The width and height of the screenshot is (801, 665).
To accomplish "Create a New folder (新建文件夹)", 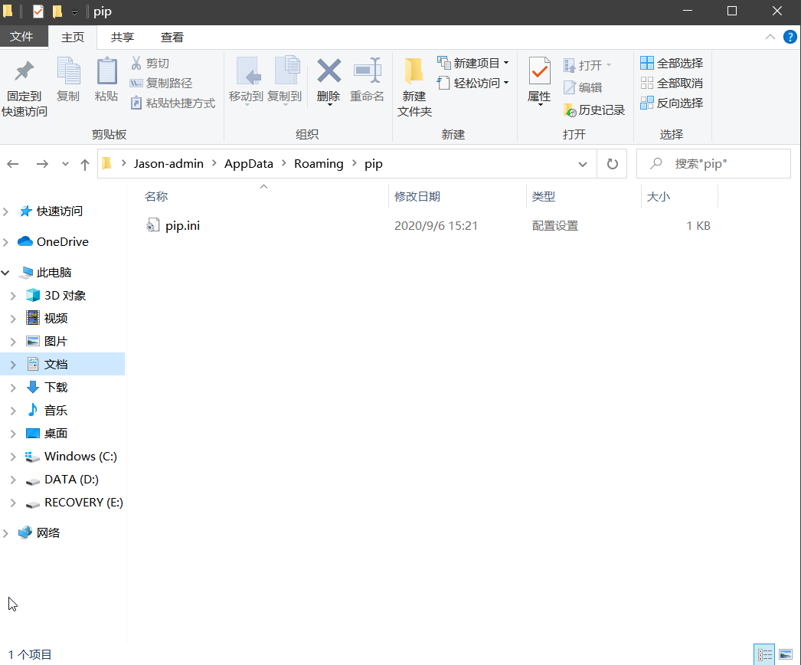I will (414, 87).
